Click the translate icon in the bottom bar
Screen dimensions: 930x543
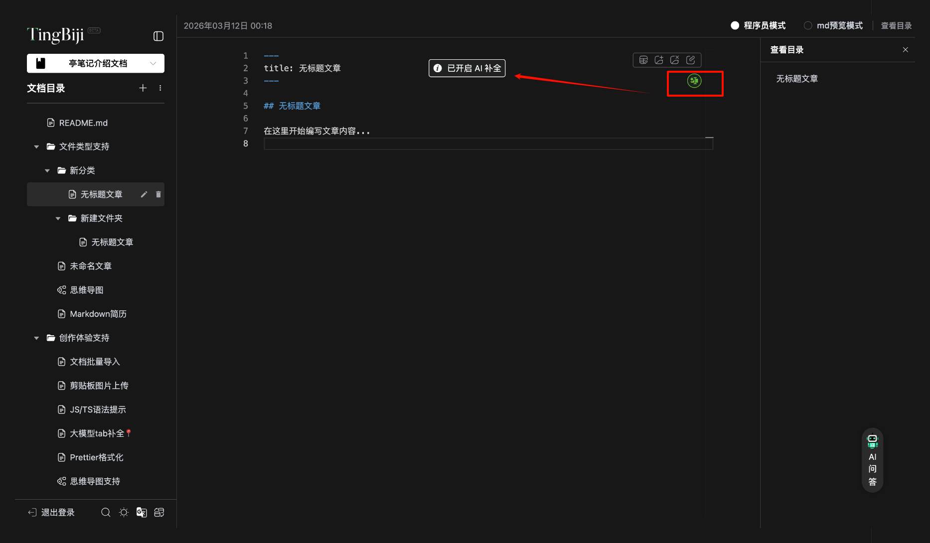[x=142, y=512]
